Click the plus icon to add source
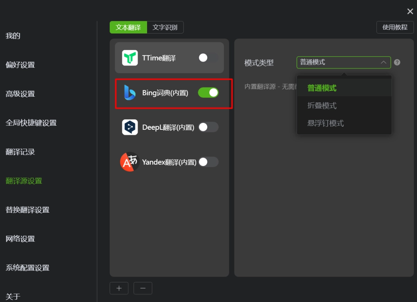The image size is (417, 302). pos(119,288)
